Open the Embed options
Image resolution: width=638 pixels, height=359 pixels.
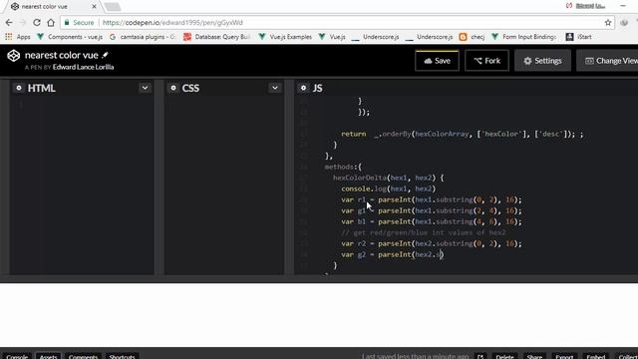[x=596, y=356]
